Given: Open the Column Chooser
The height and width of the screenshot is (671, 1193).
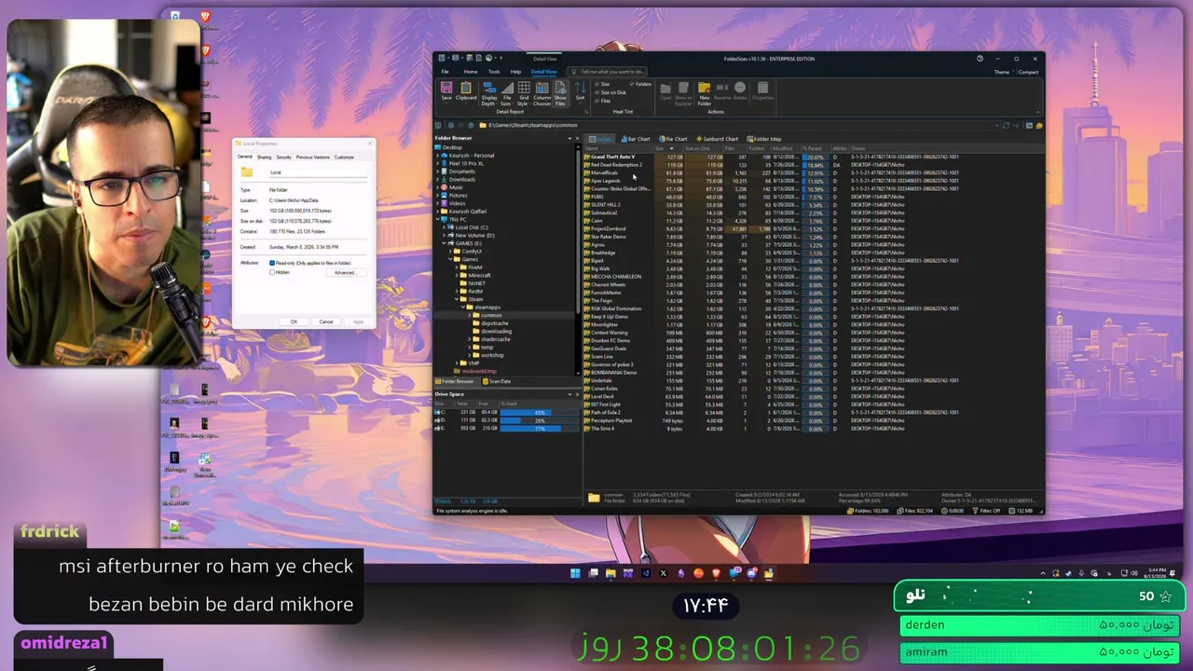Looking at the screenshot, I should (x=542, y=93).
